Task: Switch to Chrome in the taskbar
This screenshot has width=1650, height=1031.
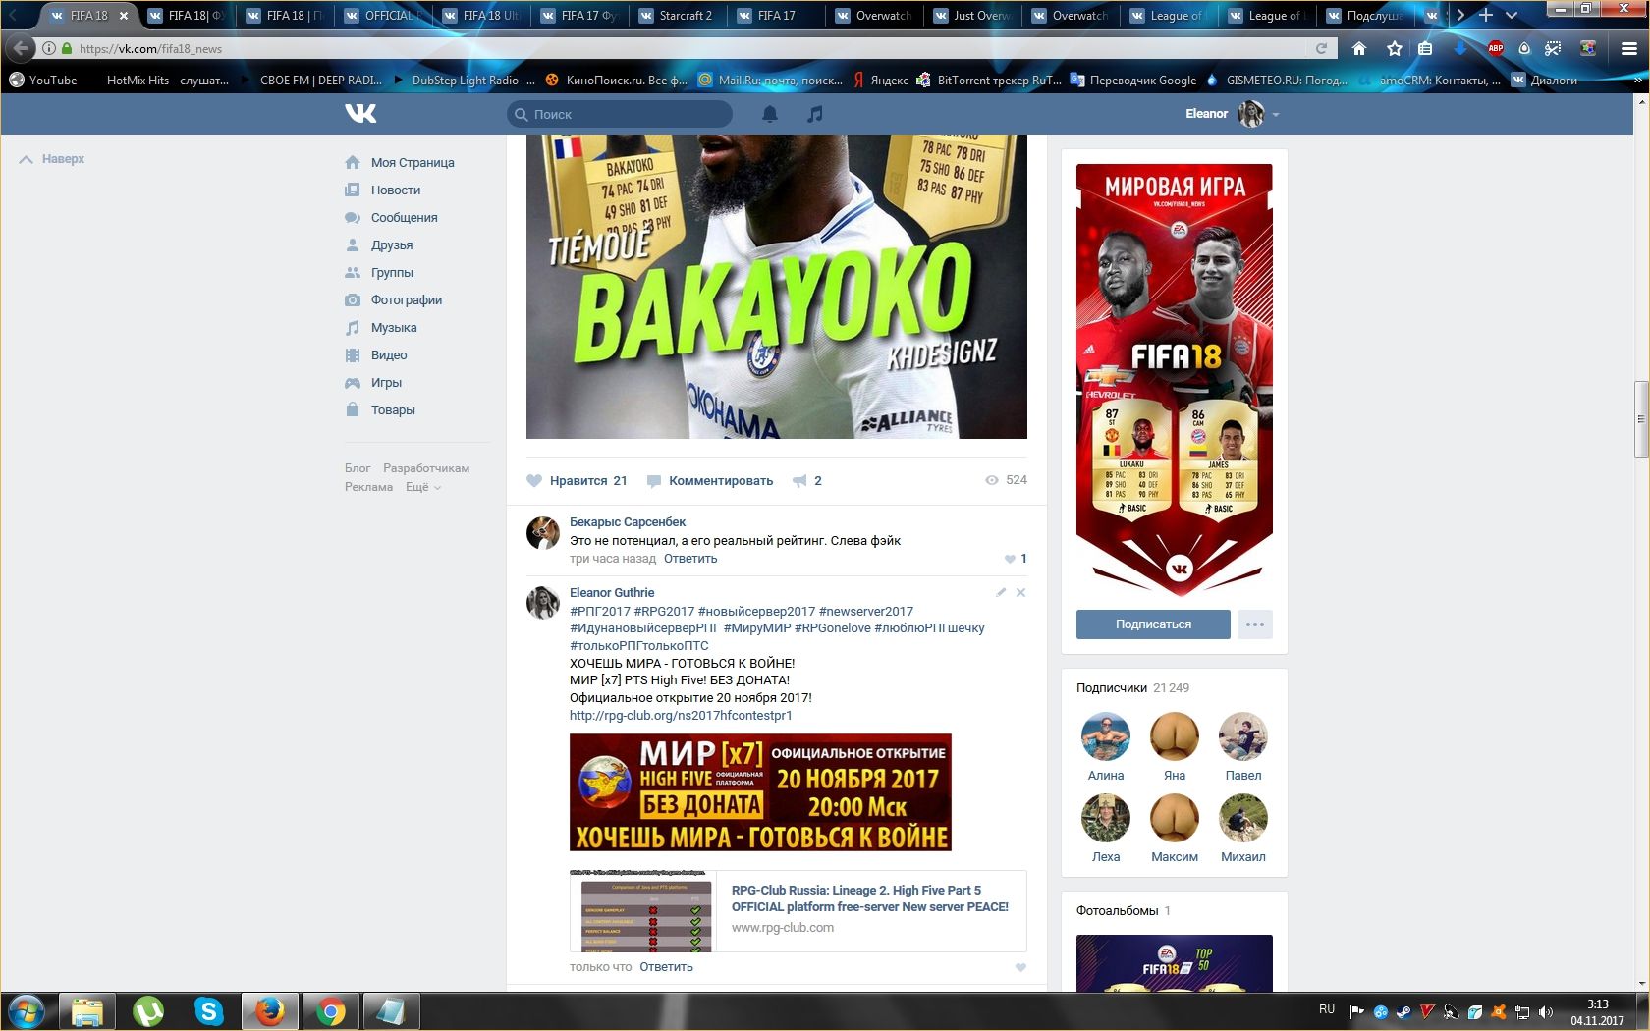Action: click(331, 1010)
